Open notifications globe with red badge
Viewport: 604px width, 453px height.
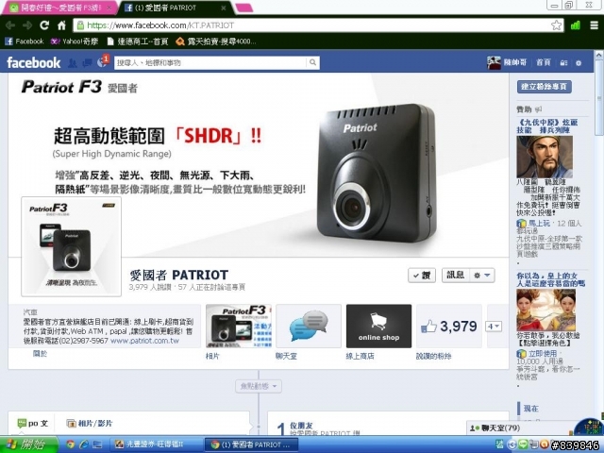coord(103,62)
